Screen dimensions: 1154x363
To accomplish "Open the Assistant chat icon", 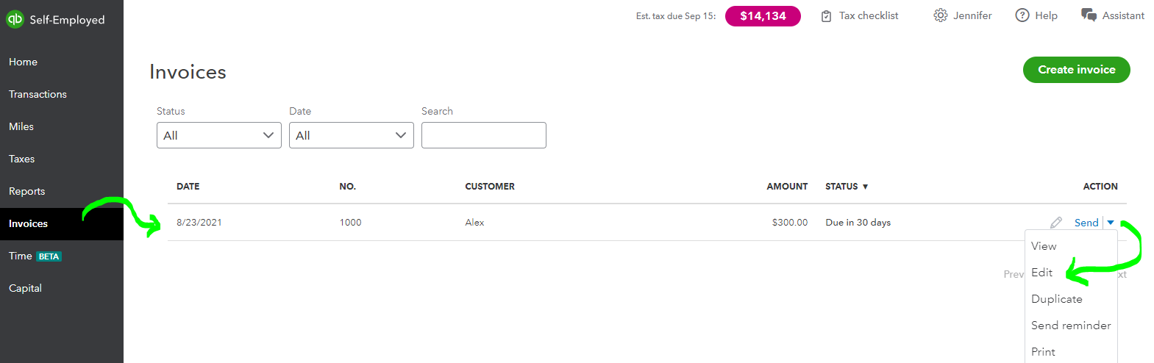I will [1089, 15].
